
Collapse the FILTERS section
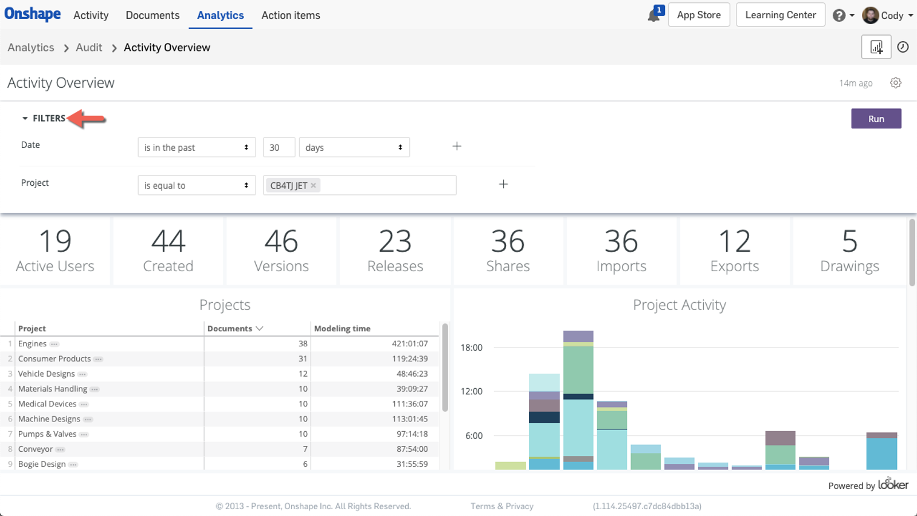click(49, 118)
